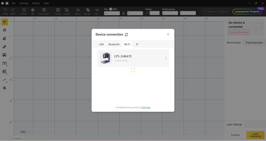The image size is (266, 141).
Task: Select the line shape tool
Action: point(4,80)
